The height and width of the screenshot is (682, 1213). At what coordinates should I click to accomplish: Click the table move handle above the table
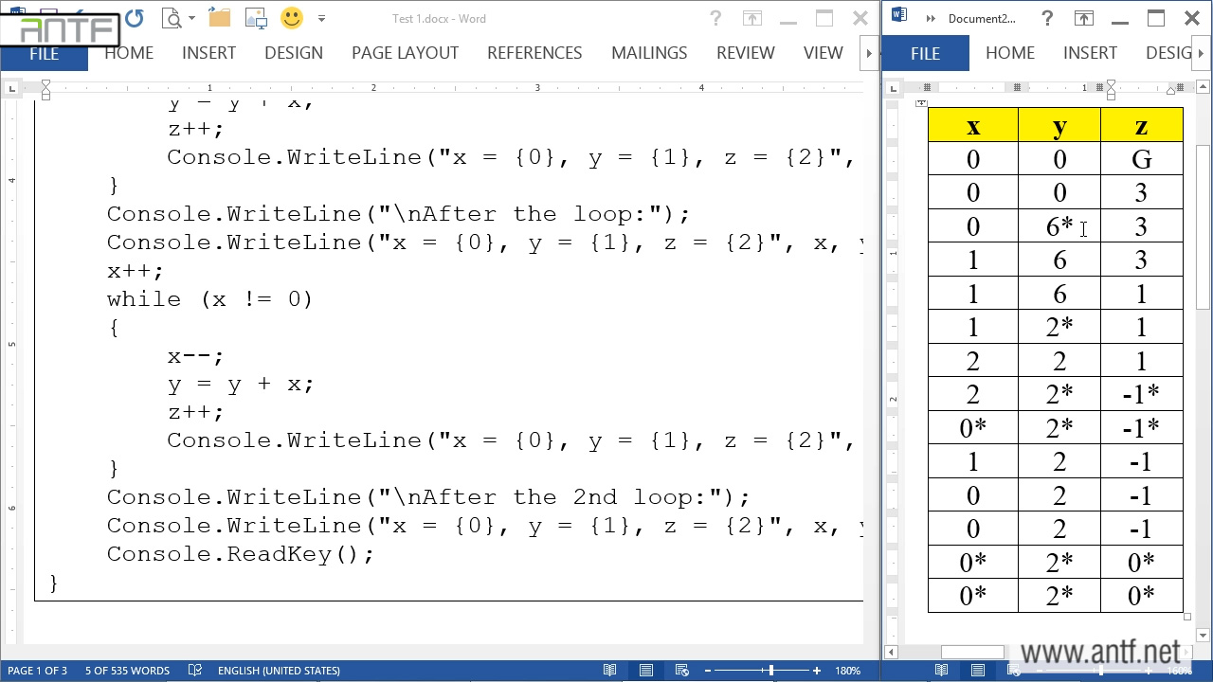(x=921, y=102)
